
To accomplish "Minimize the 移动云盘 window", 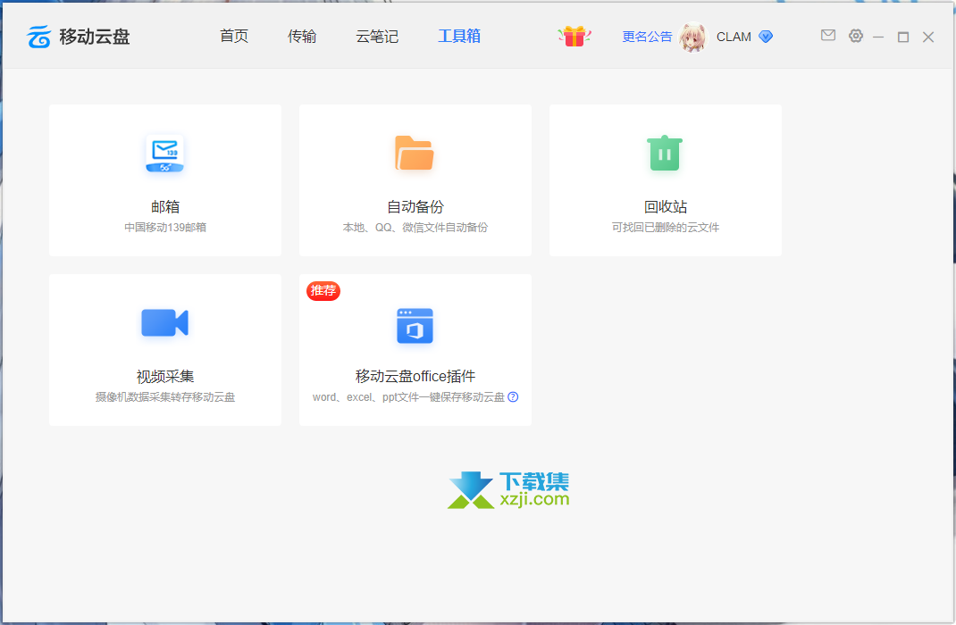I will point(878,37).
